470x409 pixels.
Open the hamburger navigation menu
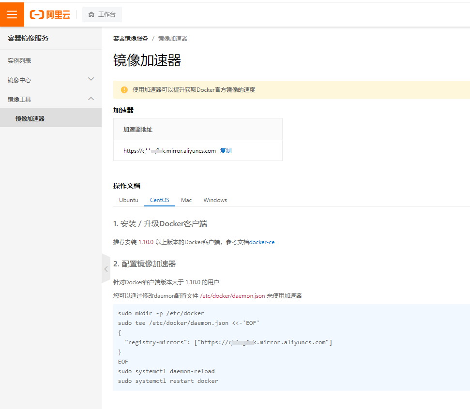pyautogui.click(x=12, y=15)
